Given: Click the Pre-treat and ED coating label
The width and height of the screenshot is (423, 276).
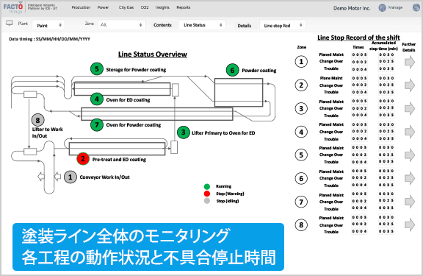Looking at the screenshot, I should pyautogui.click(x=119, y=160).
